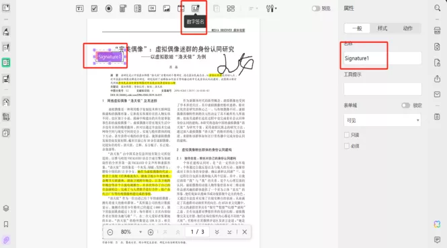Viewport: 447px width, 248px height.
Task: Open the UPDF AI assistant icon
Action: 438,224
